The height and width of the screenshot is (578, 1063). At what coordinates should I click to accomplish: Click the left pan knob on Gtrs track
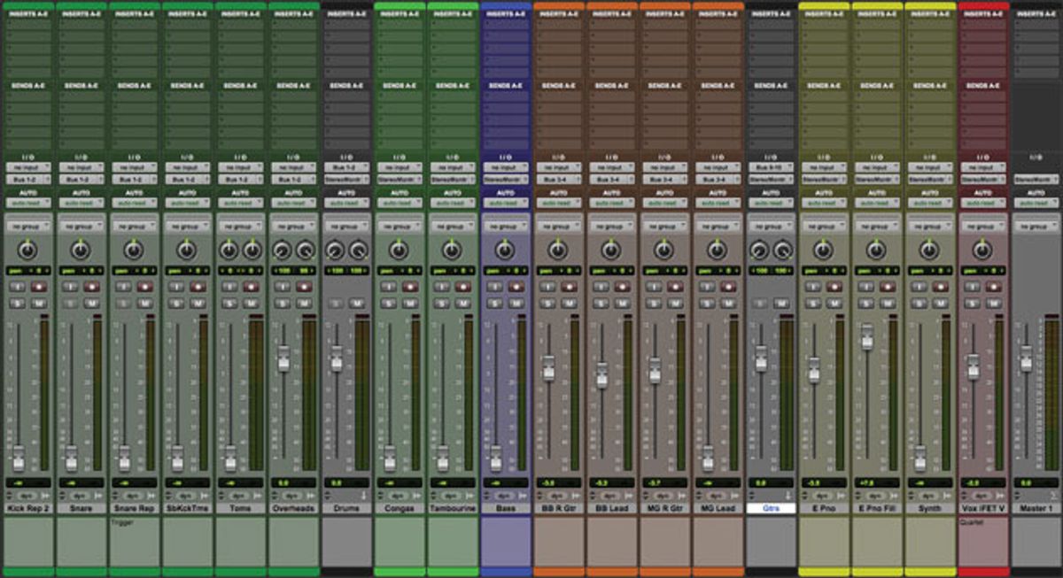[759, 250]
